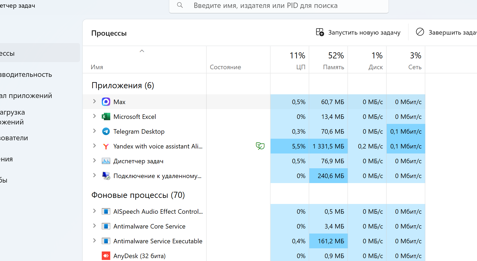Select the Yandex browser icon
The height and width of the screenshot is (261, 477).
point(106,146)
